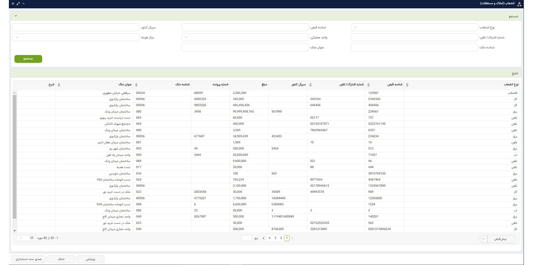
Task: Open the ellipsis menu beside پیش‌فرض
Action: click(x=484, y=239)
